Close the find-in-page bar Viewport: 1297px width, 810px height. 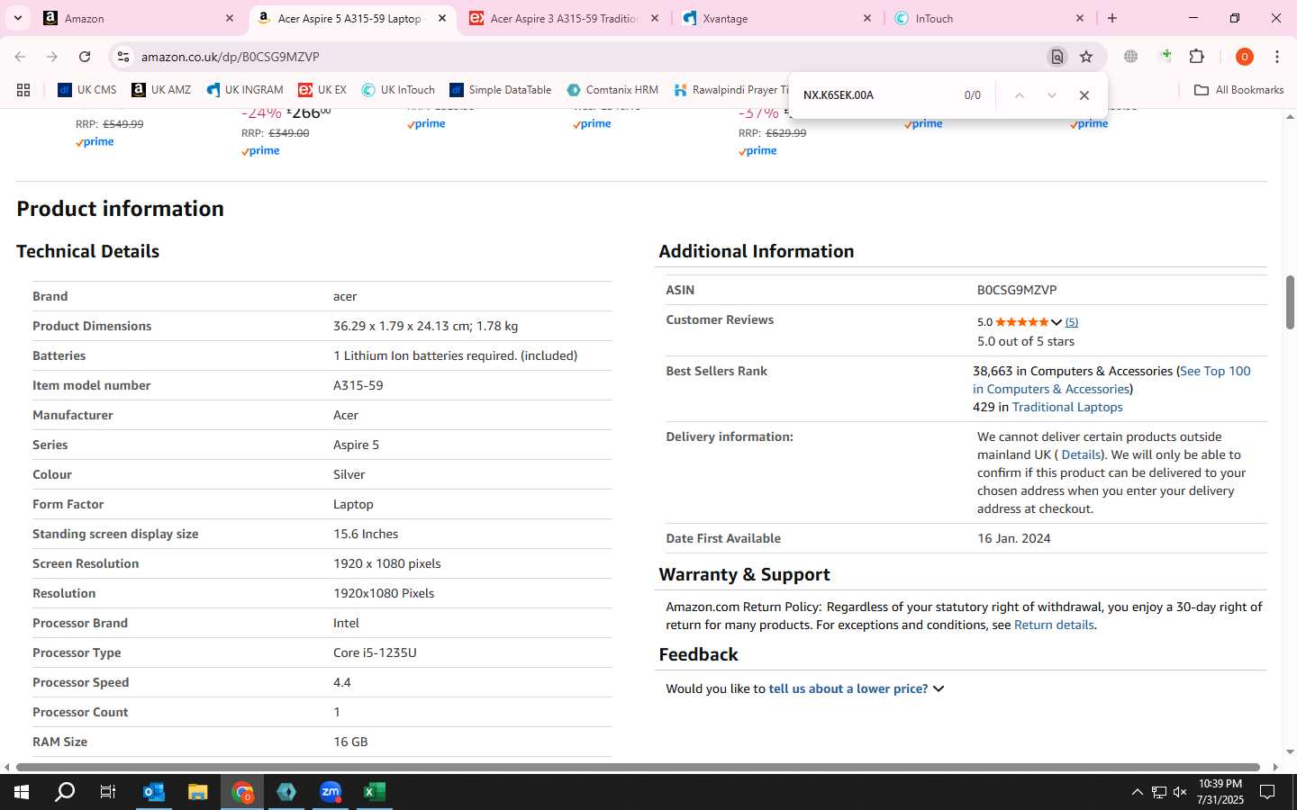click(1084, 95)
